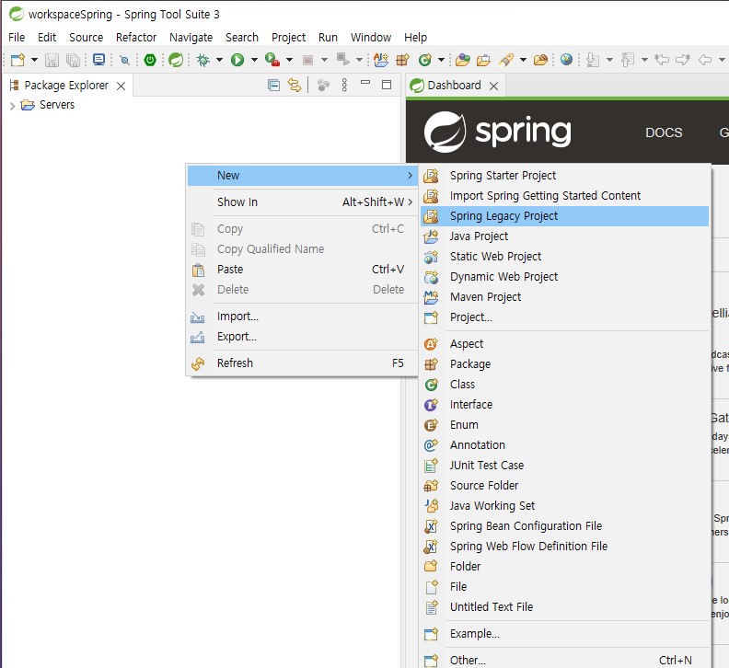Click the Save floppy disk icon
This screenshot has width=729, height=668.
tap(52, 60)
